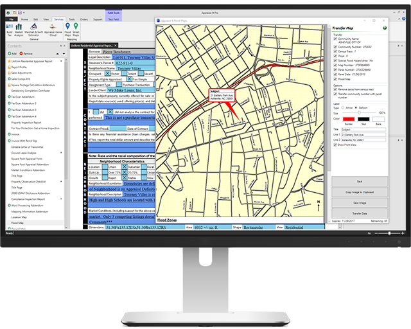The image size is (411, 329).
Task: Expand the Compliance Inspection Report dropdown arrow
Action: tap(61, 199)
